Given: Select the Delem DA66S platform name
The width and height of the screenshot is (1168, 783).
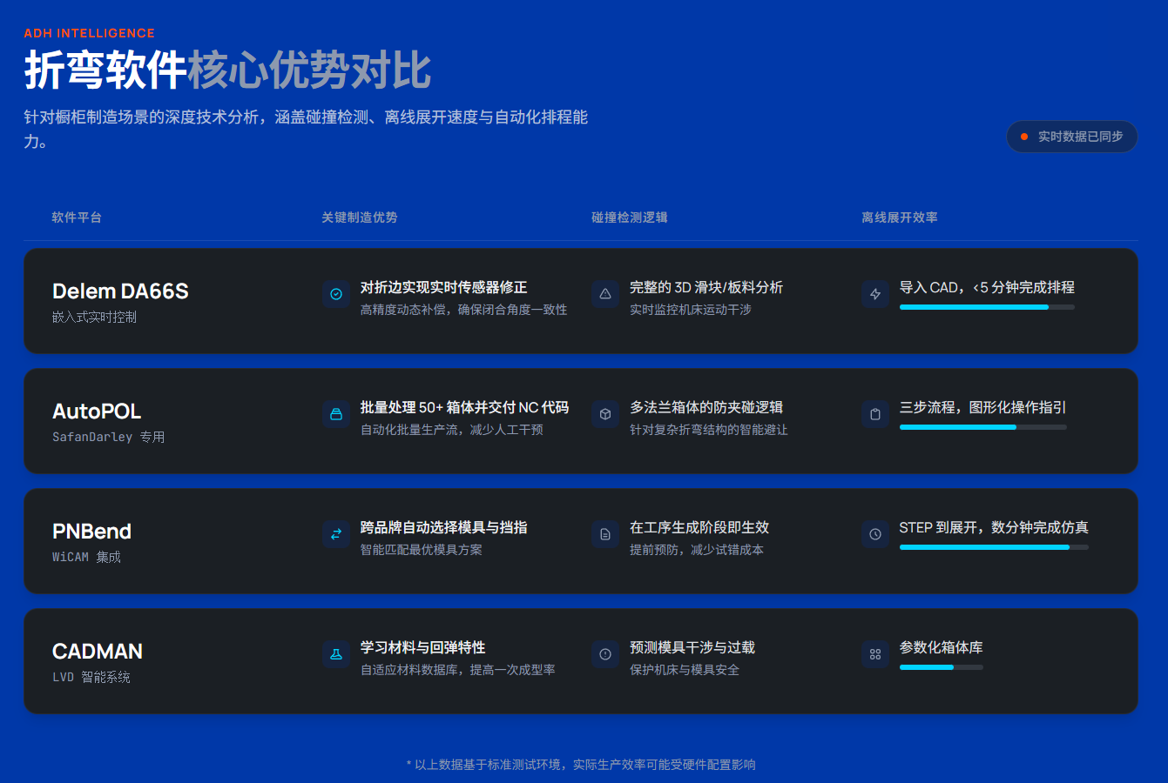Looking at the screenshot, I should [120, 291].
